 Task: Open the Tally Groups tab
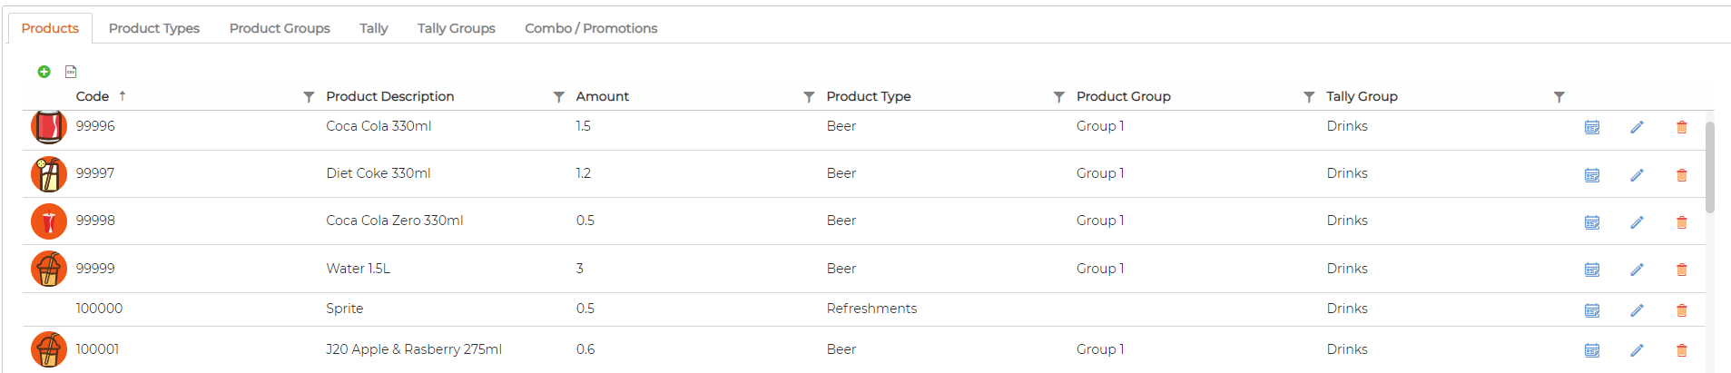point(457,28)
